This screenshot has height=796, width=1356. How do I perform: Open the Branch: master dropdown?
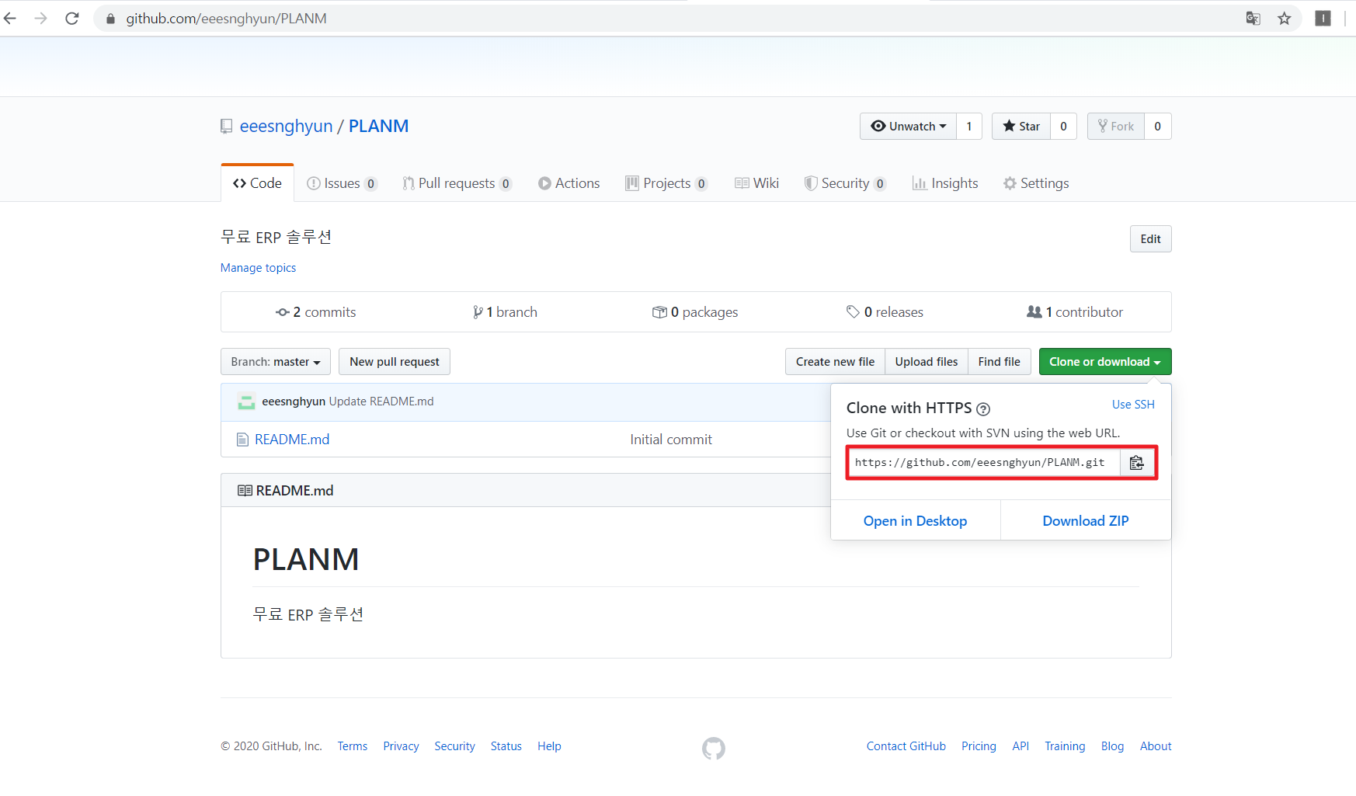(276, 362)
